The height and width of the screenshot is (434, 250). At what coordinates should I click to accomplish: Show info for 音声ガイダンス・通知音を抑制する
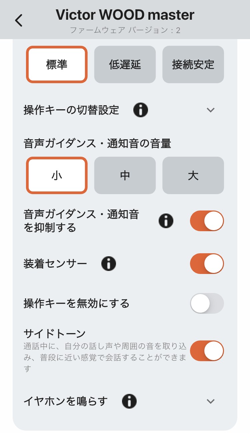coord(166,221)
